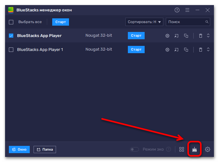Click the Режим эко label
The image size is (219, 162).
[x=153, y=149]
